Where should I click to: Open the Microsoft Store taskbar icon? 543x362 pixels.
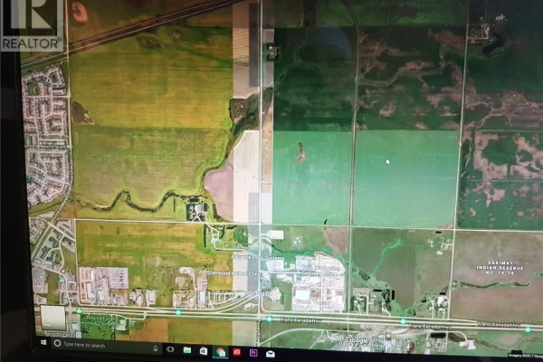pos(204,351)
